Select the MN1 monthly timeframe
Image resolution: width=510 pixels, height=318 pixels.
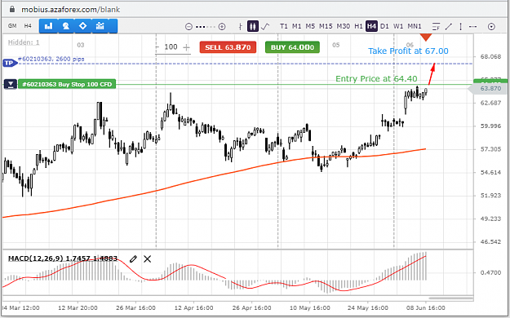415,26
